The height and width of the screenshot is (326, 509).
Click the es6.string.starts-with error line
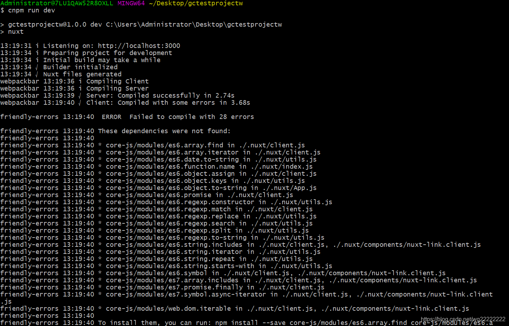[x=166, y=266]
